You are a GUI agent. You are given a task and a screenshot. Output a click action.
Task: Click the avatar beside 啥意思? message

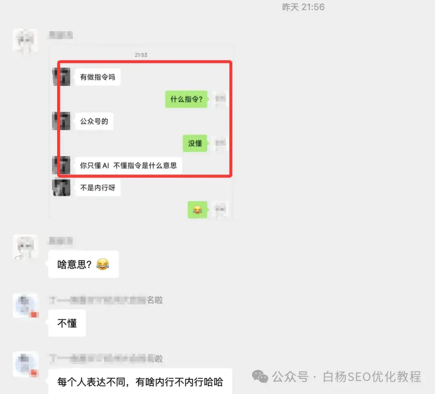[25, 247]
